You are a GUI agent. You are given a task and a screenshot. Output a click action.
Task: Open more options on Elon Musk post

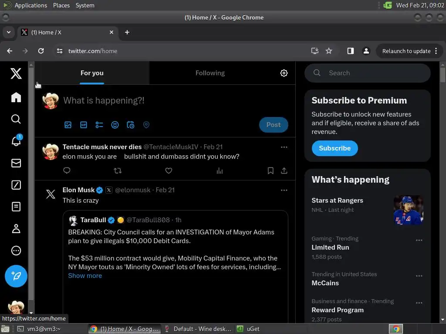(x=284, y=190)
